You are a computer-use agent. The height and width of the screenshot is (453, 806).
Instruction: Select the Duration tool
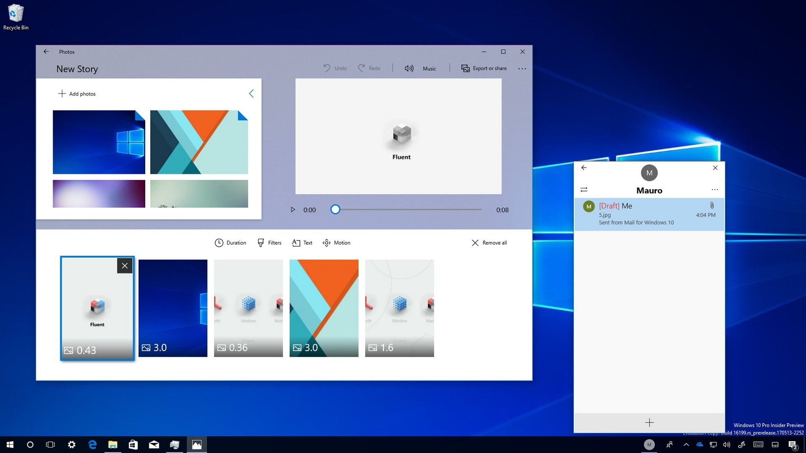230,242
